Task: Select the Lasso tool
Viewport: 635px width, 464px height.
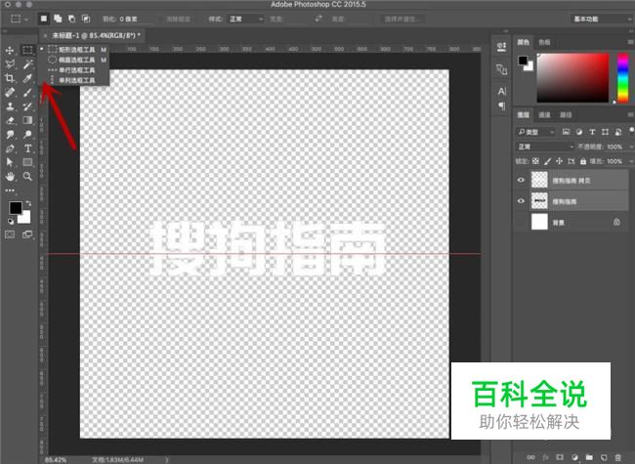Action: [10, 63]
